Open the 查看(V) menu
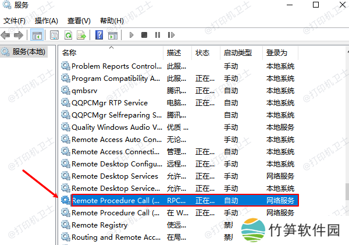349x245 pixels. (79, 21)
